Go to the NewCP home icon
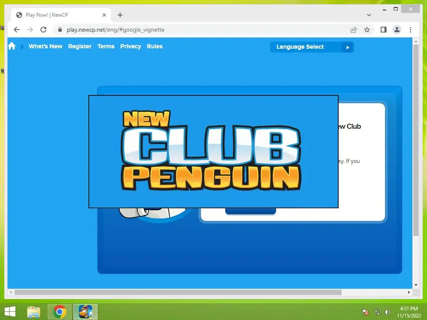Screen dimensions: 427x320 click(x=12, y=46)
